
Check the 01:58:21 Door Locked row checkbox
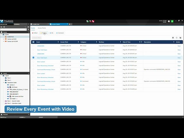(33, 62)
